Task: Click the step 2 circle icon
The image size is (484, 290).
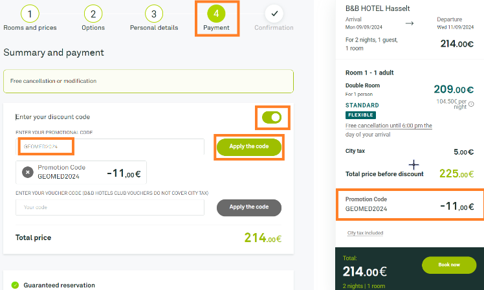Action: tap(93, 14)
